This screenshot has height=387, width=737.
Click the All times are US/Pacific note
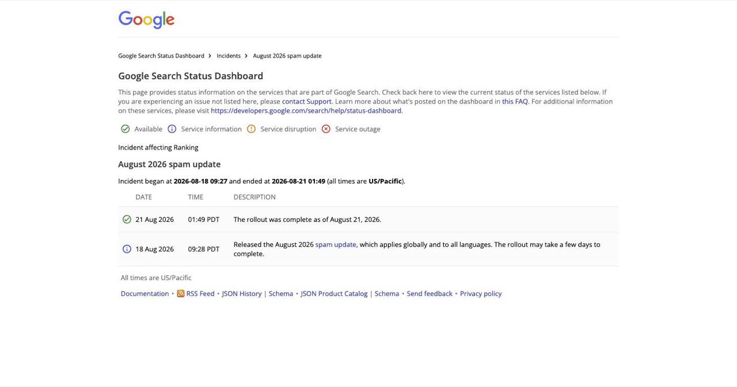156,278
